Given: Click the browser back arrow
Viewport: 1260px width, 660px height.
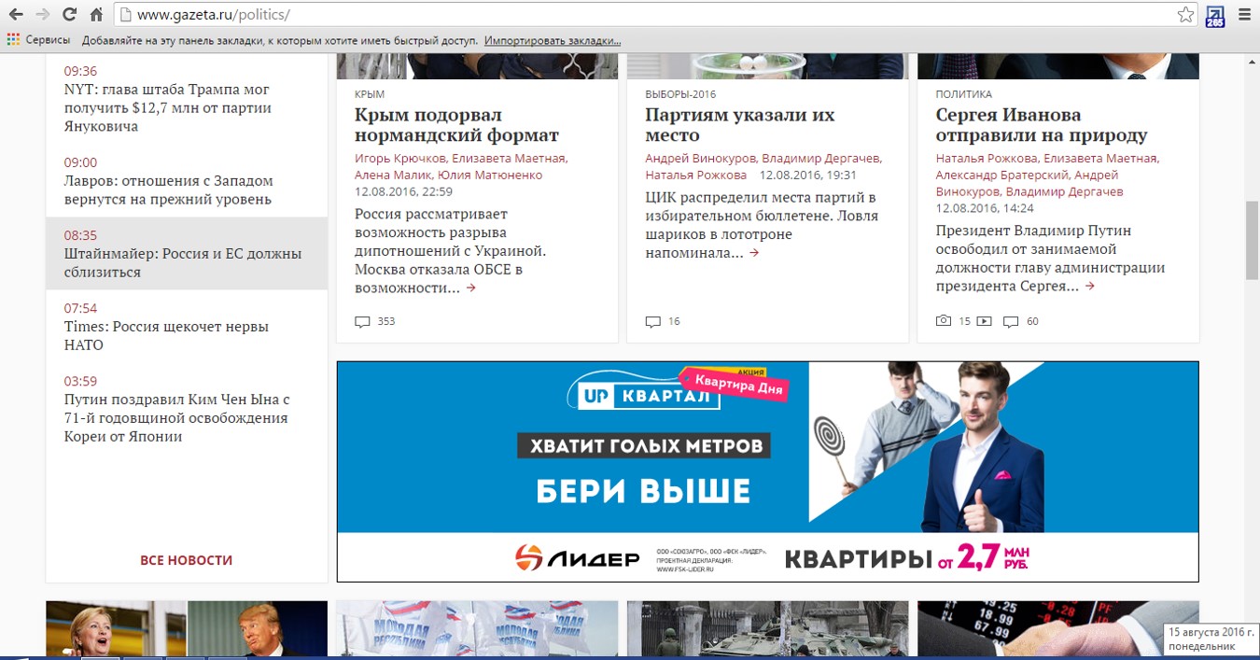Looking at the screenshot, I should [16, 14].
